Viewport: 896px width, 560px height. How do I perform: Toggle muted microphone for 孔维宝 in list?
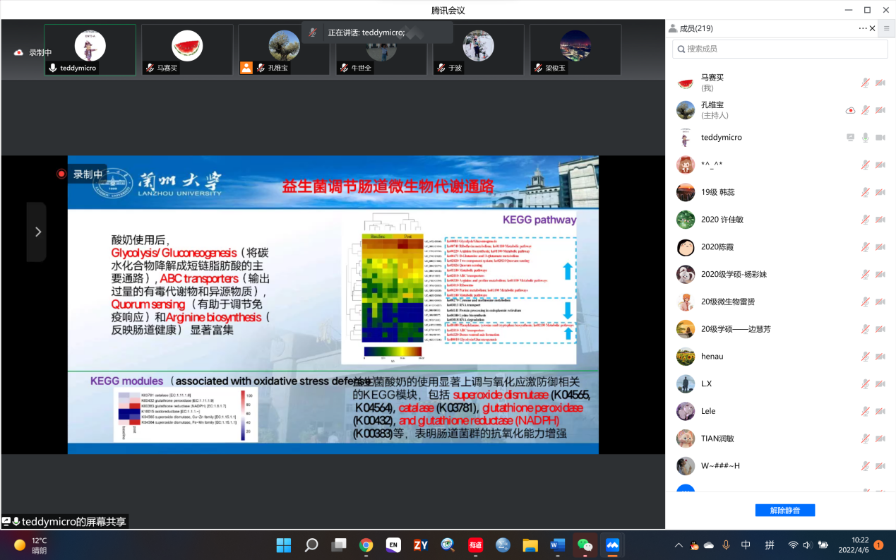(865, 110)
